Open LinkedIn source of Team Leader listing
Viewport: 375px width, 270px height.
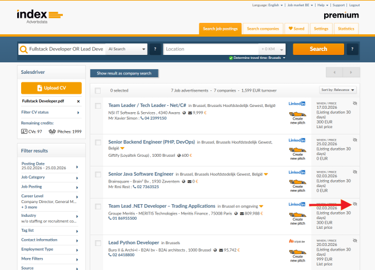[297, 104]
